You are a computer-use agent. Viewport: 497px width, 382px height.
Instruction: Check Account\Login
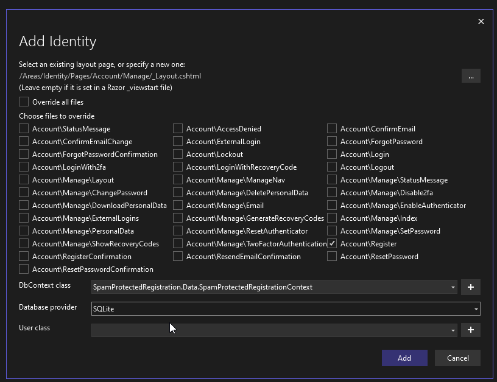tap(332, 154)
